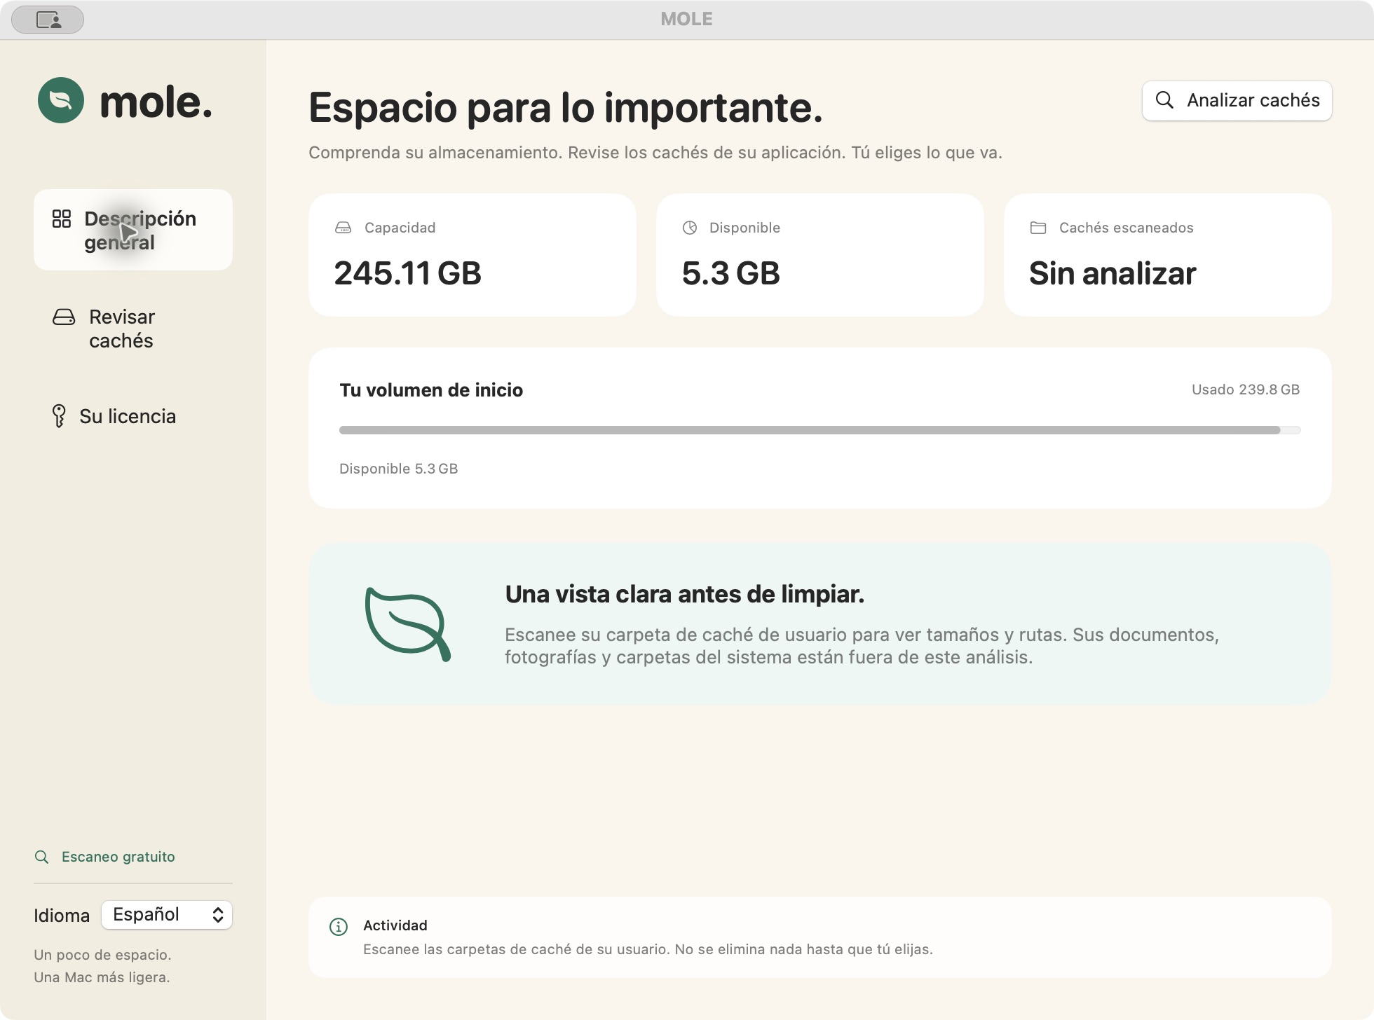Click the Disponible 5.3 GB text under the bar
The image size is (1374, 1020).
tap(398, 469)
